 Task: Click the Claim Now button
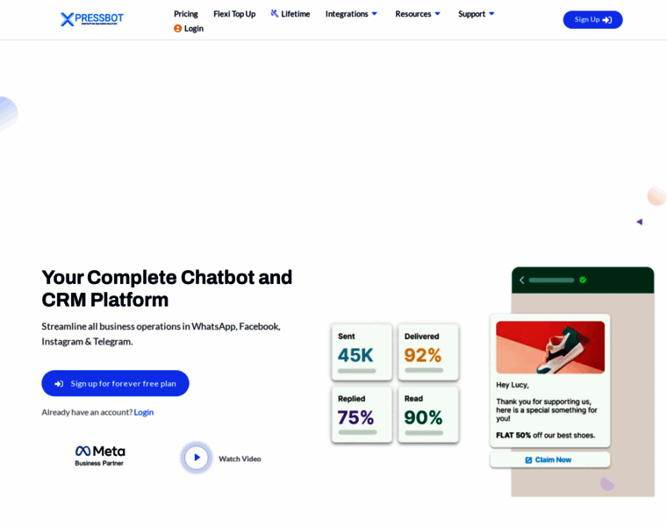click(x=549, y=459)
